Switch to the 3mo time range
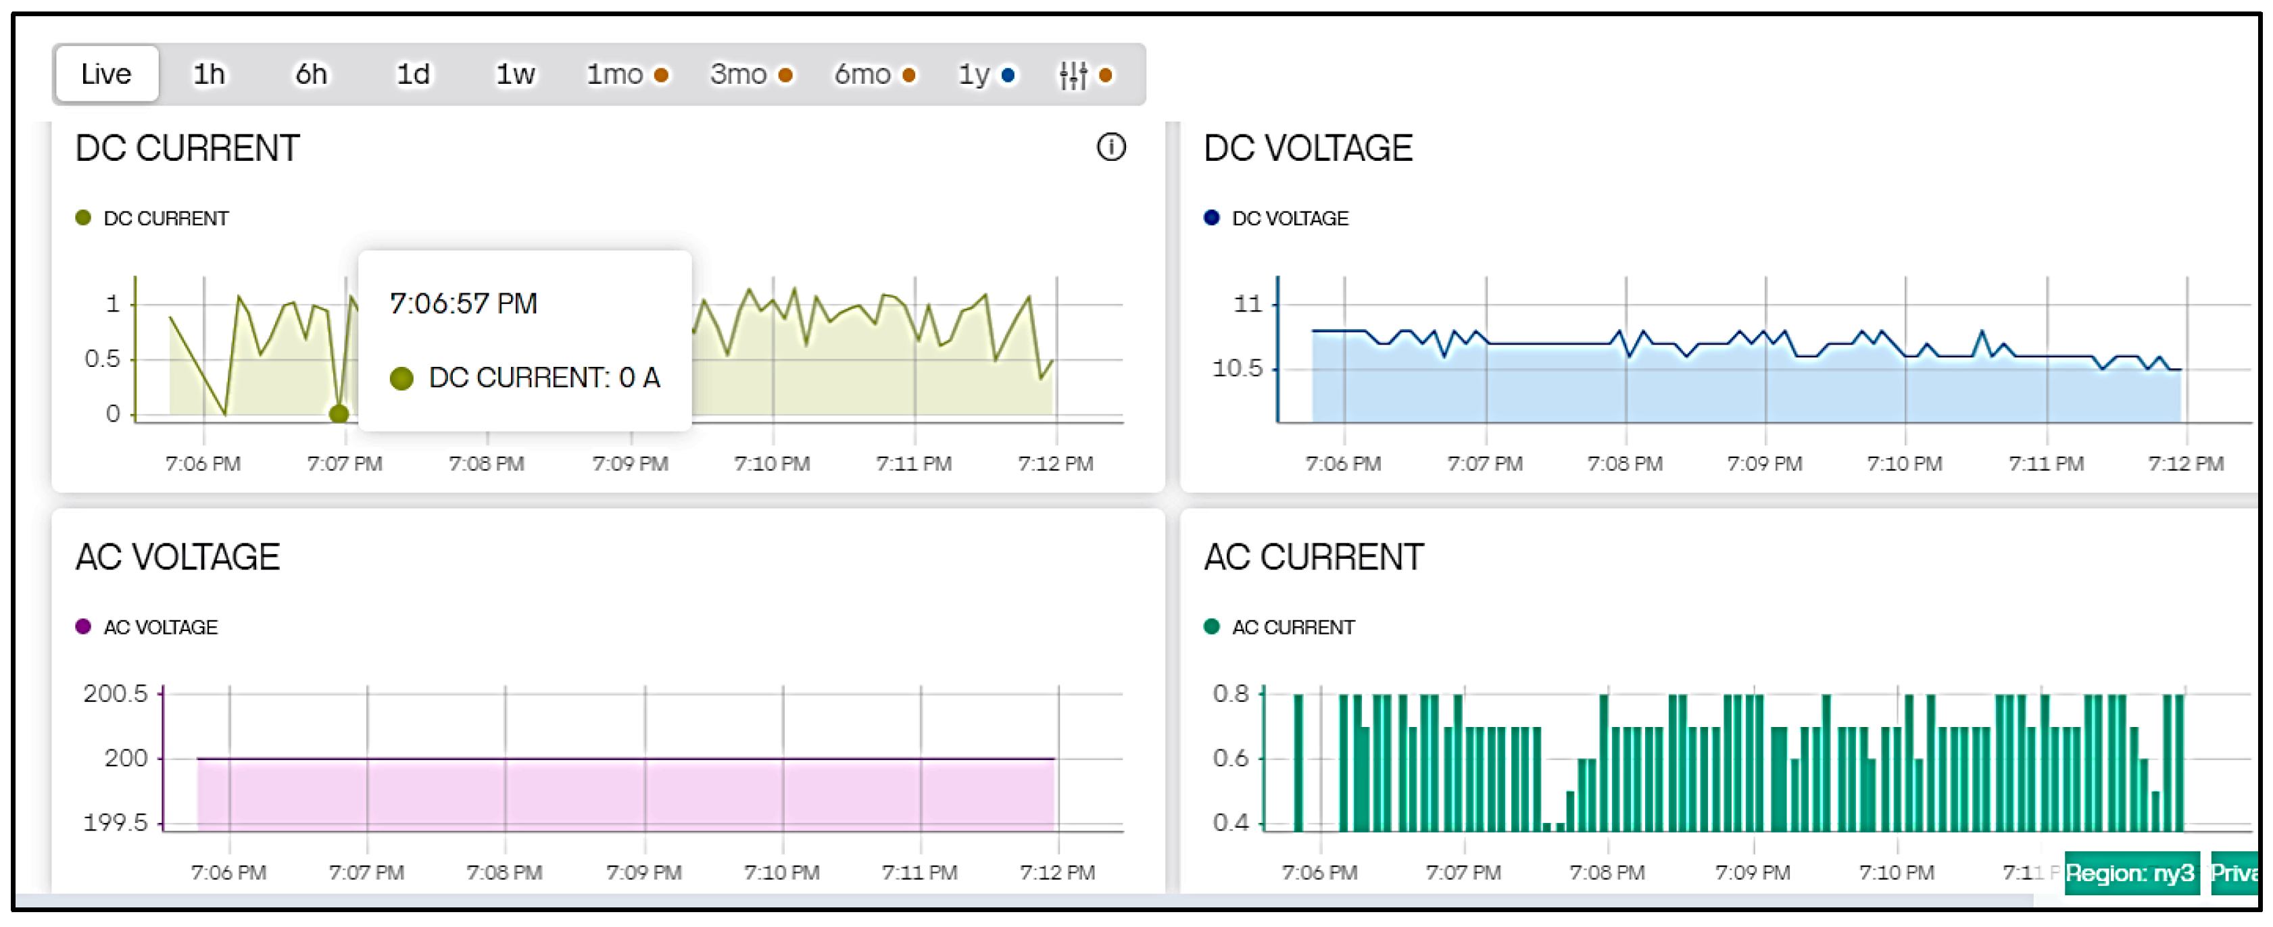 (x=739, y=74)
